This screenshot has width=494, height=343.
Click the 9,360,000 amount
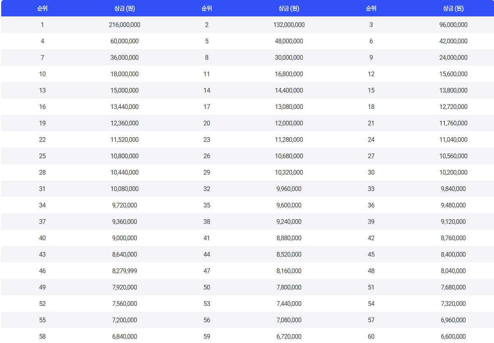coord(124,222)
